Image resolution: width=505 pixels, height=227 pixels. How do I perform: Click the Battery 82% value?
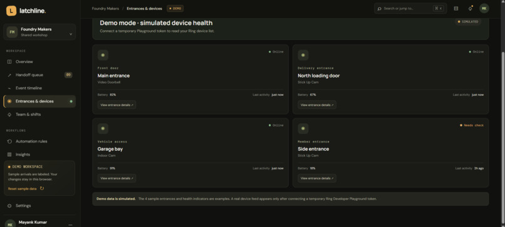[113, 95]
